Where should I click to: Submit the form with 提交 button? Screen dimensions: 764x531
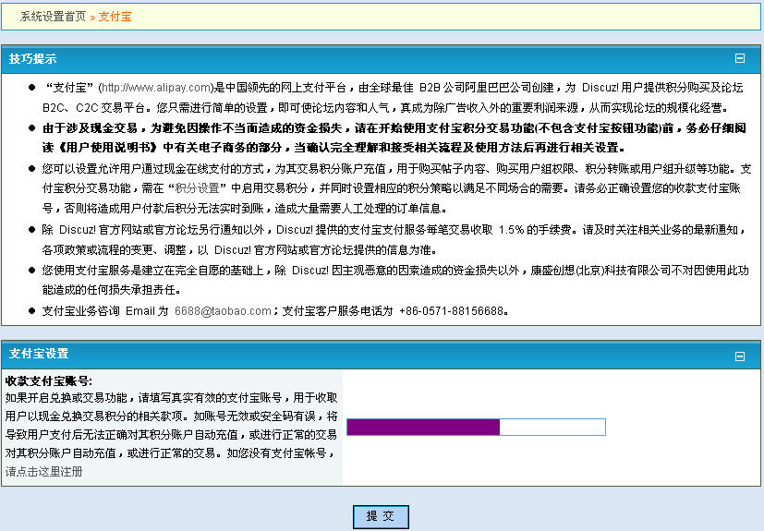click(x=381, y=516)
